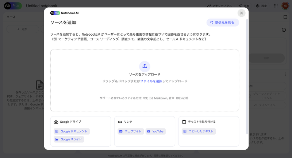Choose Google スライド source

tap(69, 139)
